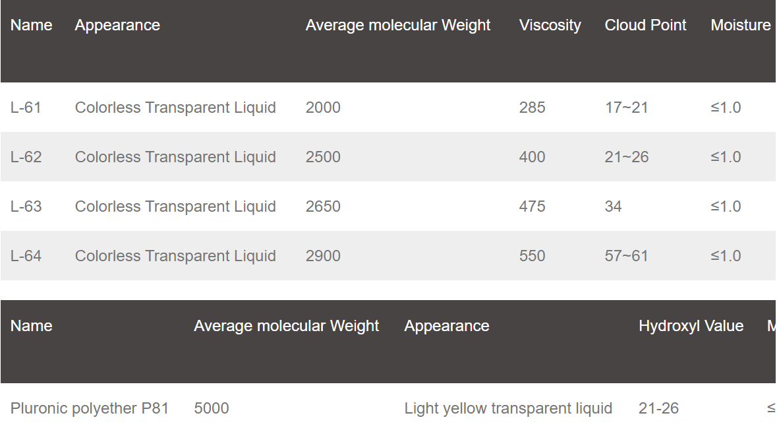Click the L-63 product name
This screenshot has height=434, width=777.
pos(26,206)
